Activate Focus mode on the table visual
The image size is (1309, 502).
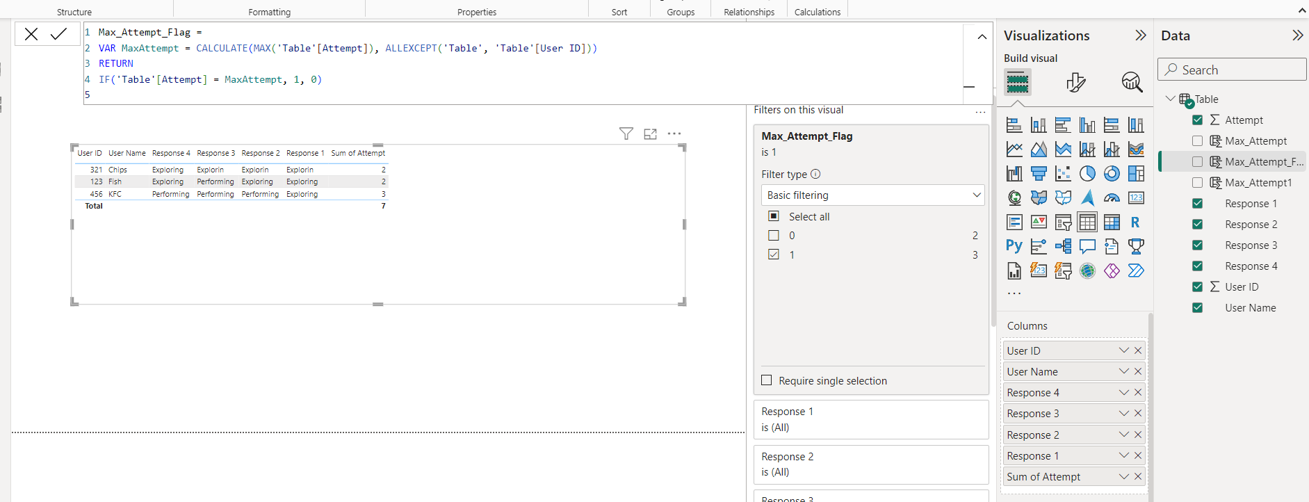coord(650,133)
